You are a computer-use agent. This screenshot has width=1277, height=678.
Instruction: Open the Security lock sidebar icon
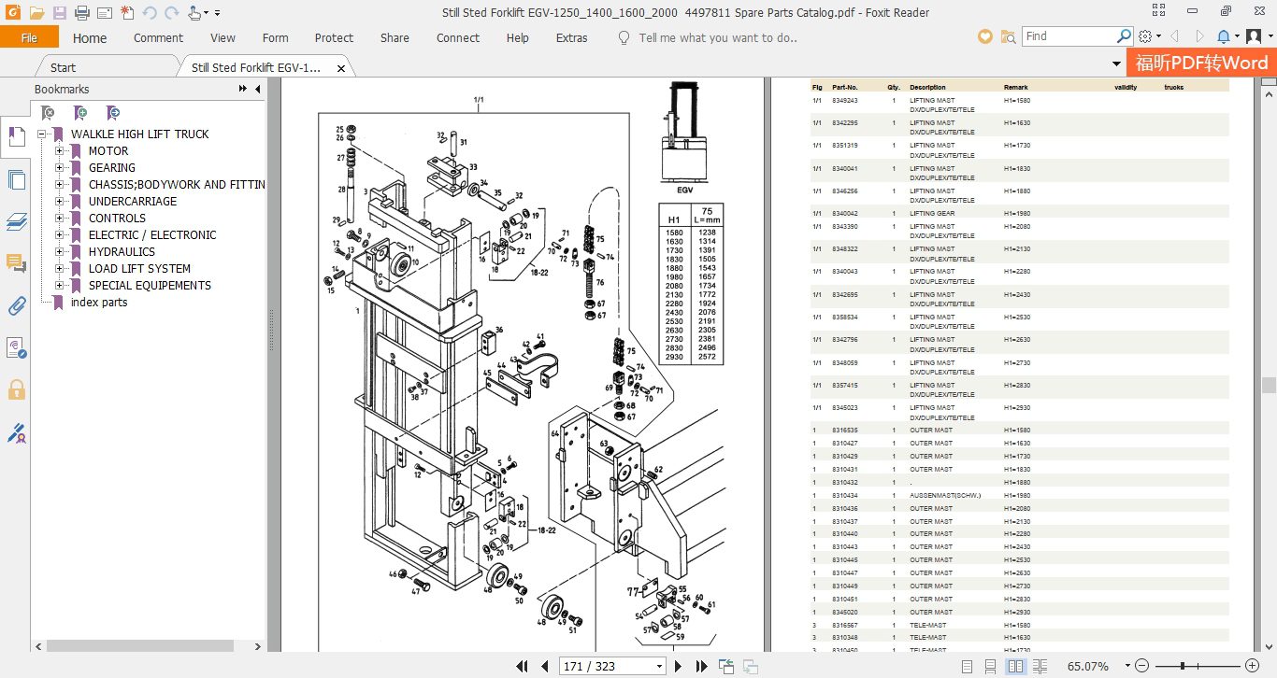click(x=16, y=388)
